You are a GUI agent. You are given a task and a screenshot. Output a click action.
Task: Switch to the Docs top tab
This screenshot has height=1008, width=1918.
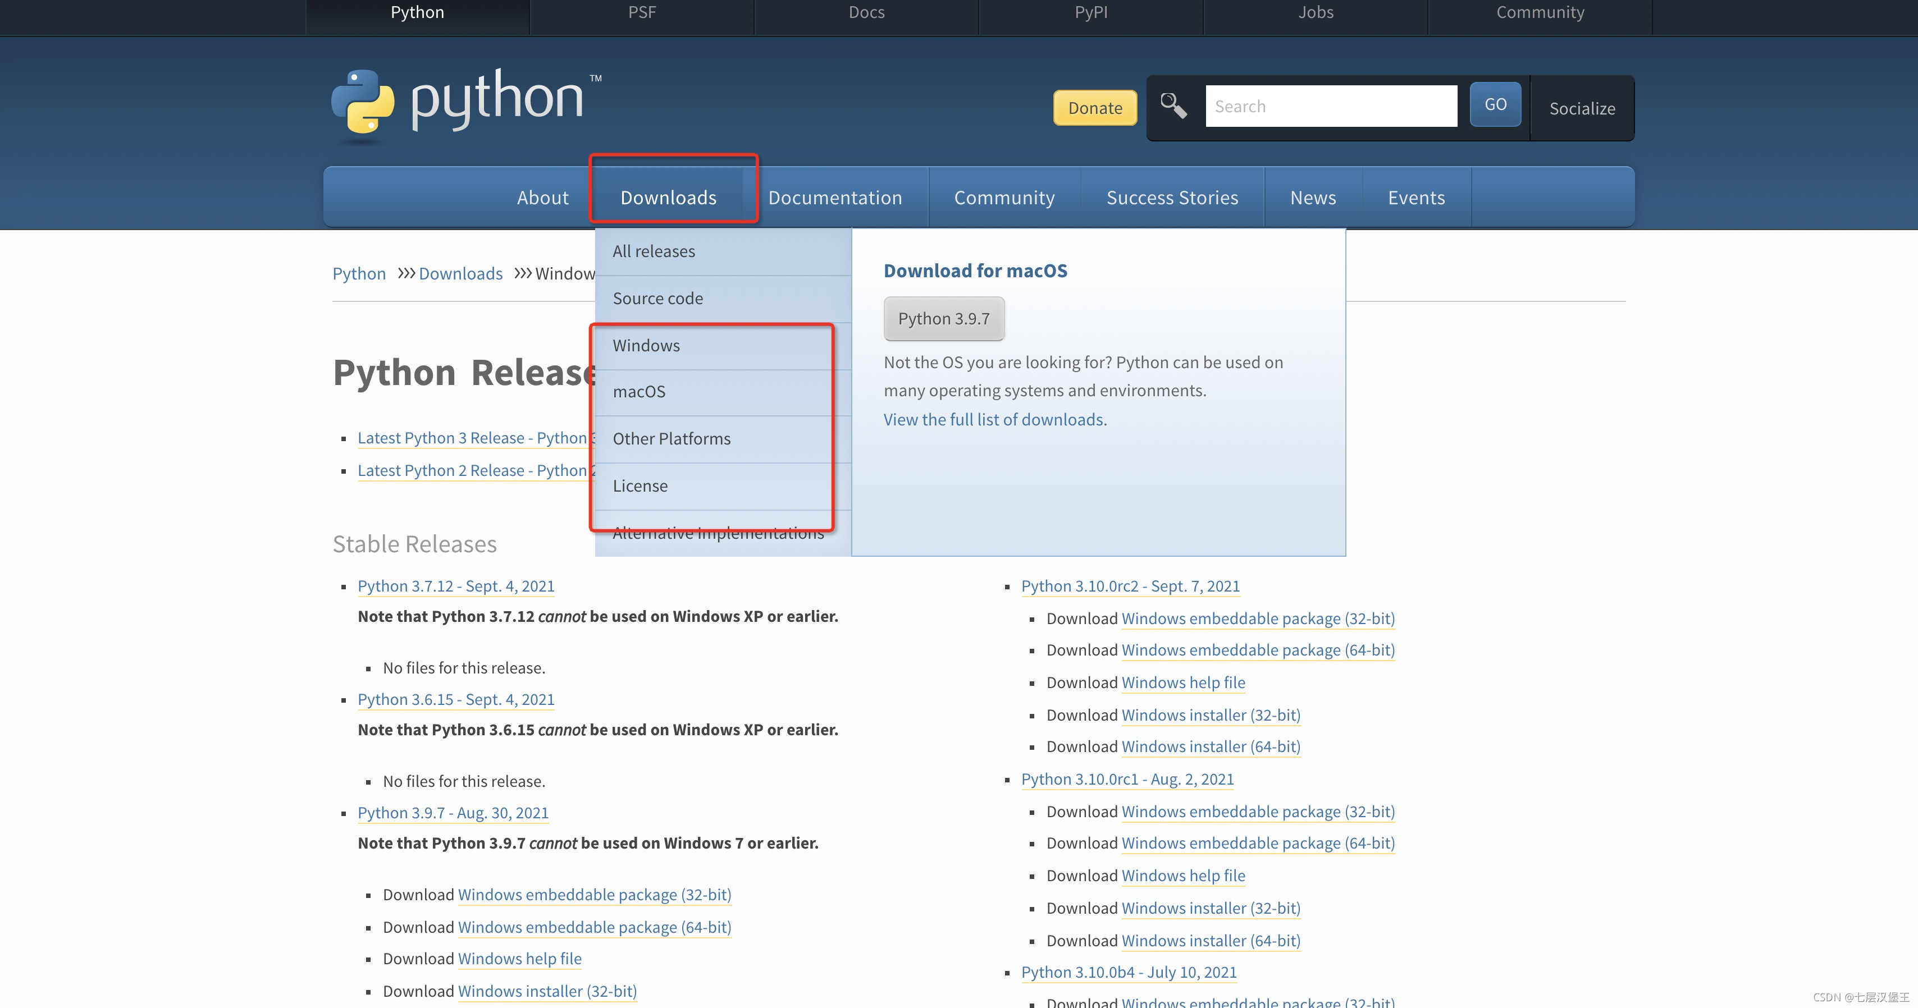pos(866,13)
